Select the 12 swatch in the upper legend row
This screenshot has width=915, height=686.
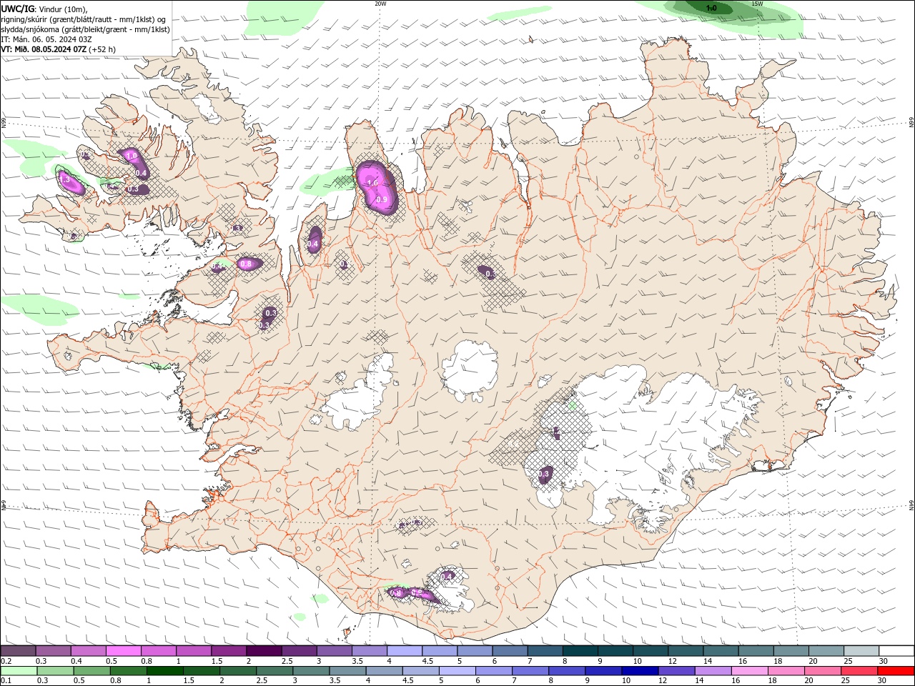[x=685, y=651]
